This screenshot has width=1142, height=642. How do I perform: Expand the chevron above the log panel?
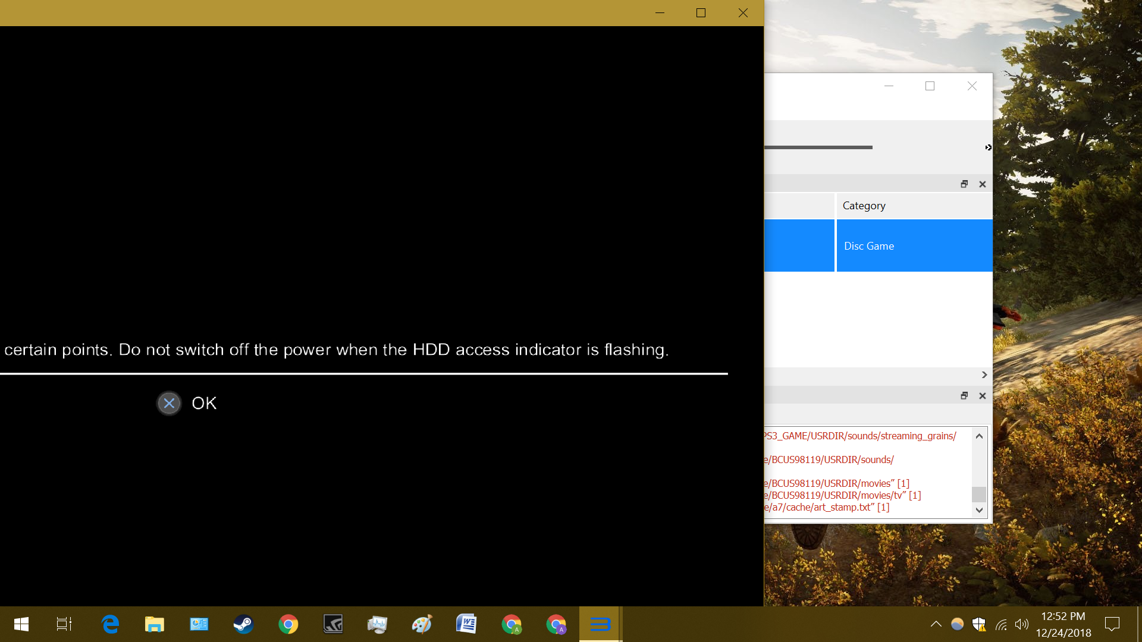click(984, 375)
